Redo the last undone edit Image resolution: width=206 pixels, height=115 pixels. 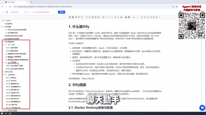[137, 17]
